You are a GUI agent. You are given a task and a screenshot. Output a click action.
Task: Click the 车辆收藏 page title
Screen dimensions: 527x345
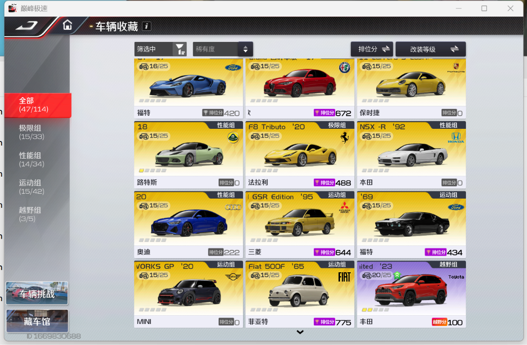coord(117,26)
